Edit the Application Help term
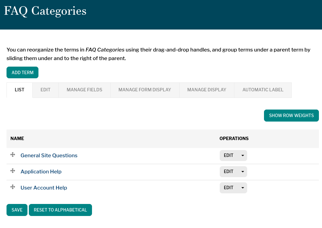This screenshot has width=322, height=228. [x=229, y=172]
